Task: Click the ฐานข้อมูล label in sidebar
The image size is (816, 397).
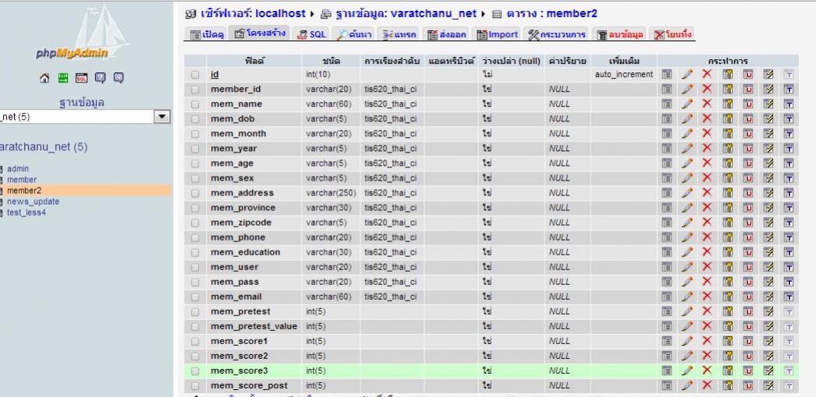Action: (x=81, y=102)
